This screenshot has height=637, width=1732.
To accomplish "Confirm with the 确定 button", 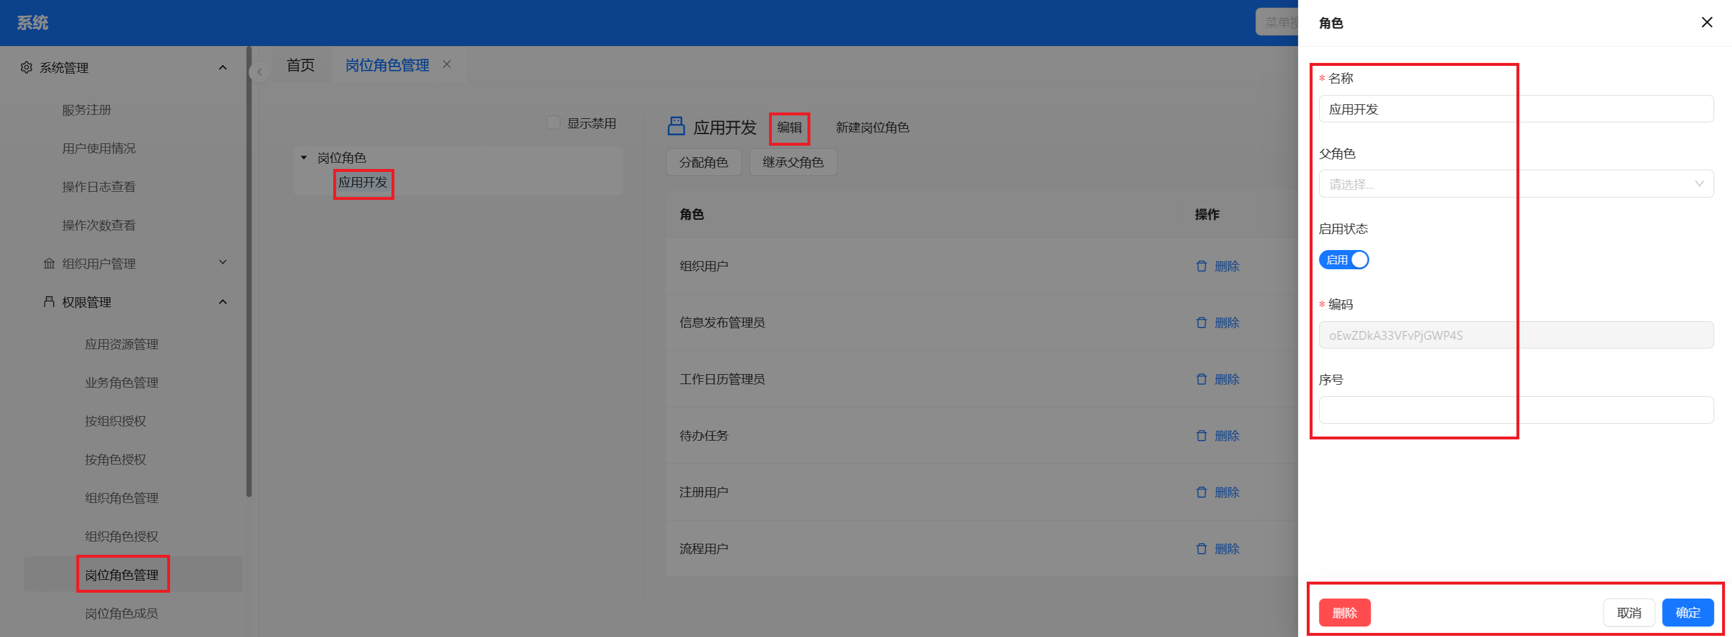I will pyautogui.click(x=1688, y=612).
